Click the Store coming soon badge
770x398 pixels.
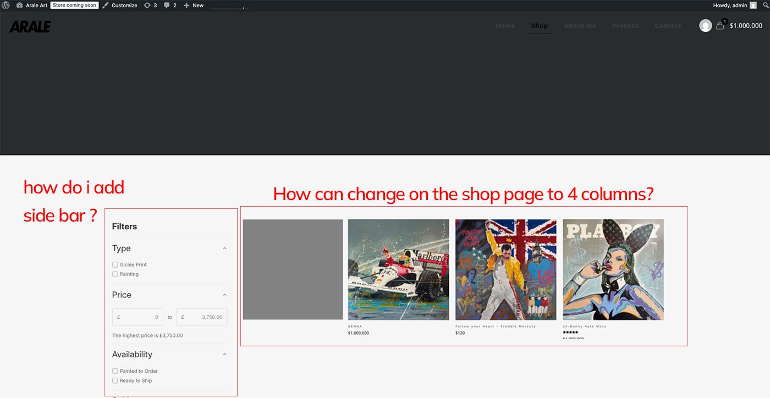tap(74, 5)
